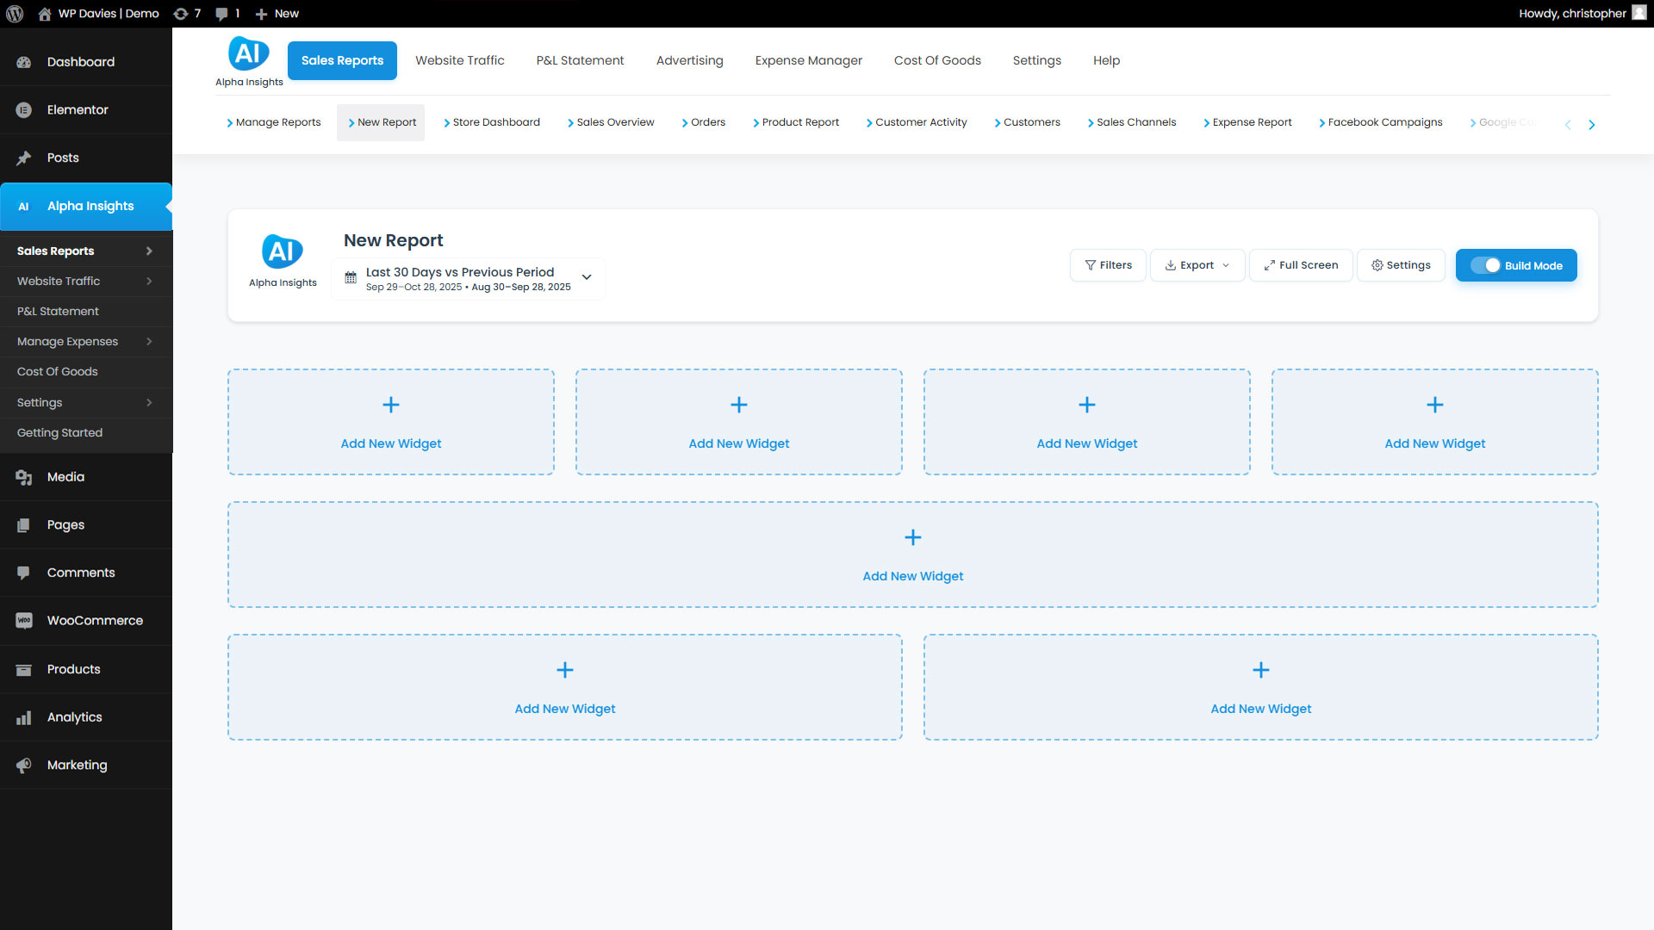Image resolution: width=1654 pixels, height=930 pixels.
Task: Open report Settings gear button
Action: click(1401, 265)
